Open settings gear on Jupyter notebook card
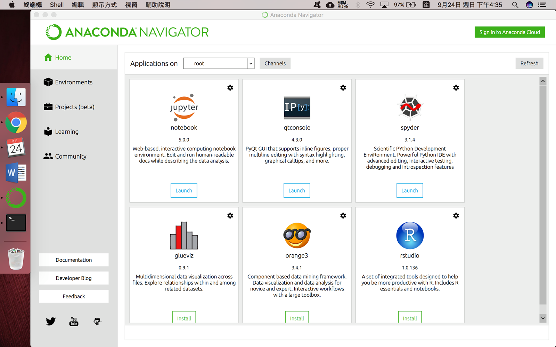The width and height of the screenshot is (556, 347). pyautogui.click(x=230, y=88)
